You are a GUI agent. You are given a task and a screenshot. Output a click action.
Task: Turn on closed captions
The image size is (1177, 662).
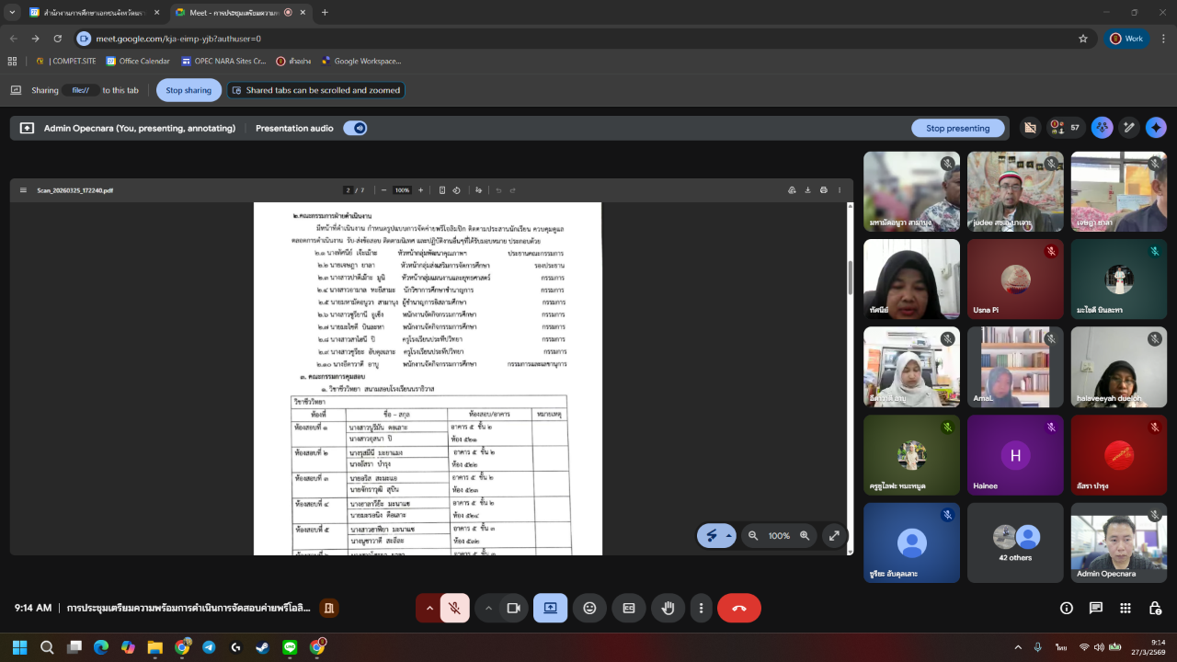(629, 608)
